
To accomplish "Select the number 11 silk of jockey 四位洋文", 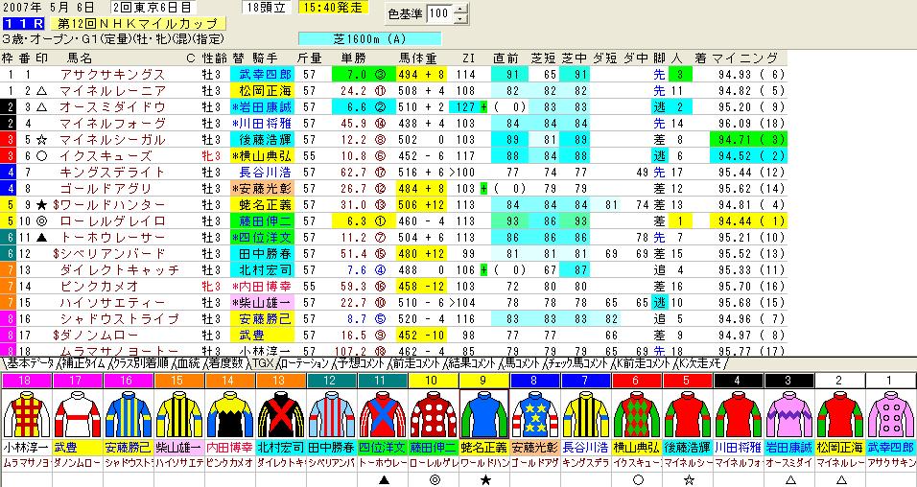I will point(383,414).
